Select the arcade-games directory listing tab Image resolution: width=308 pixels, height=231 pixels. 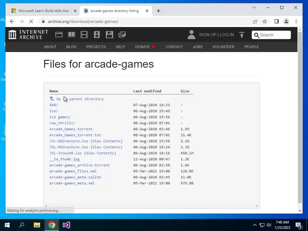[x=116, y=11]
